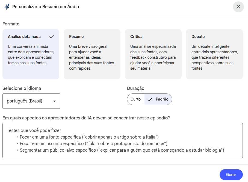Click the Selecione o idioma label
This screenshot has width=248, height=182.
coord(22,88)
